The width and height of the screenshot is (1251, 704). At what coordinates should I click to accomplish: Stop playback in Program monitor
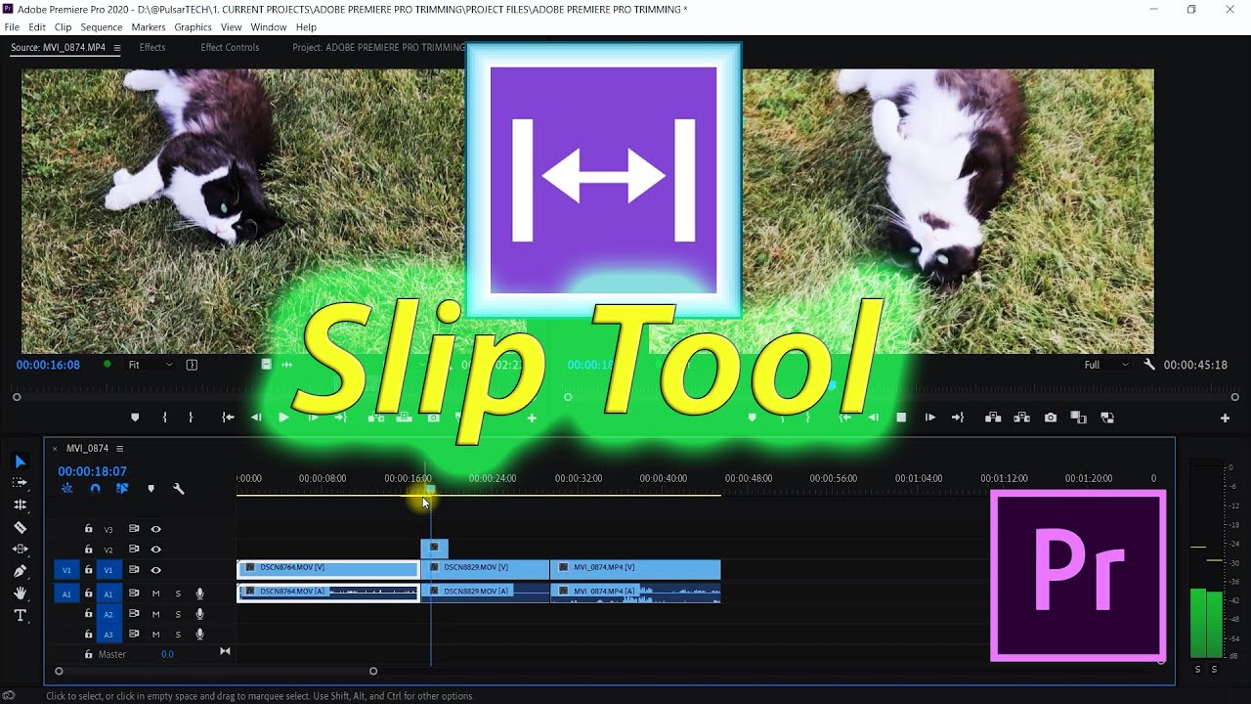901,418
